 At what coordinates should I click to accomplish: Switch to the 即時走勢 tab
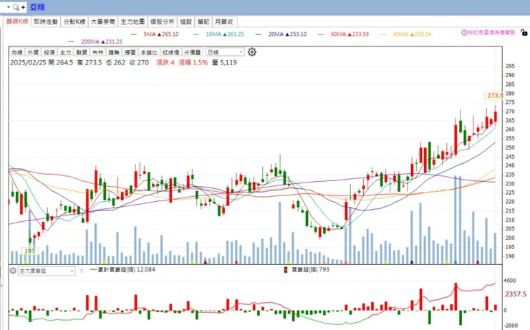46,21
